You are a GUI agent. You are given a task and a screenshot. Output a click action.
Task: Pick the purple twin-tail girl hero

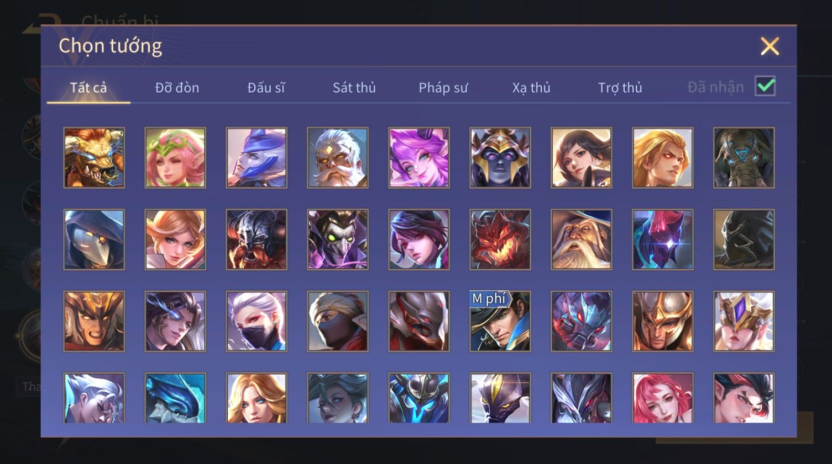point(418,158)
